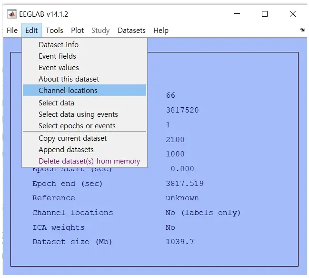Image resolution: width=309 pixels, height=278 pixels.
Task: Choose Event fields menu entry
Action: click(x=57, y=56)
